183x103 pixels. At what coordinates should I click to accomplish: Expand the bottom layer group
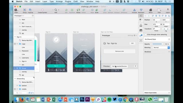click(x=17, y=86)
